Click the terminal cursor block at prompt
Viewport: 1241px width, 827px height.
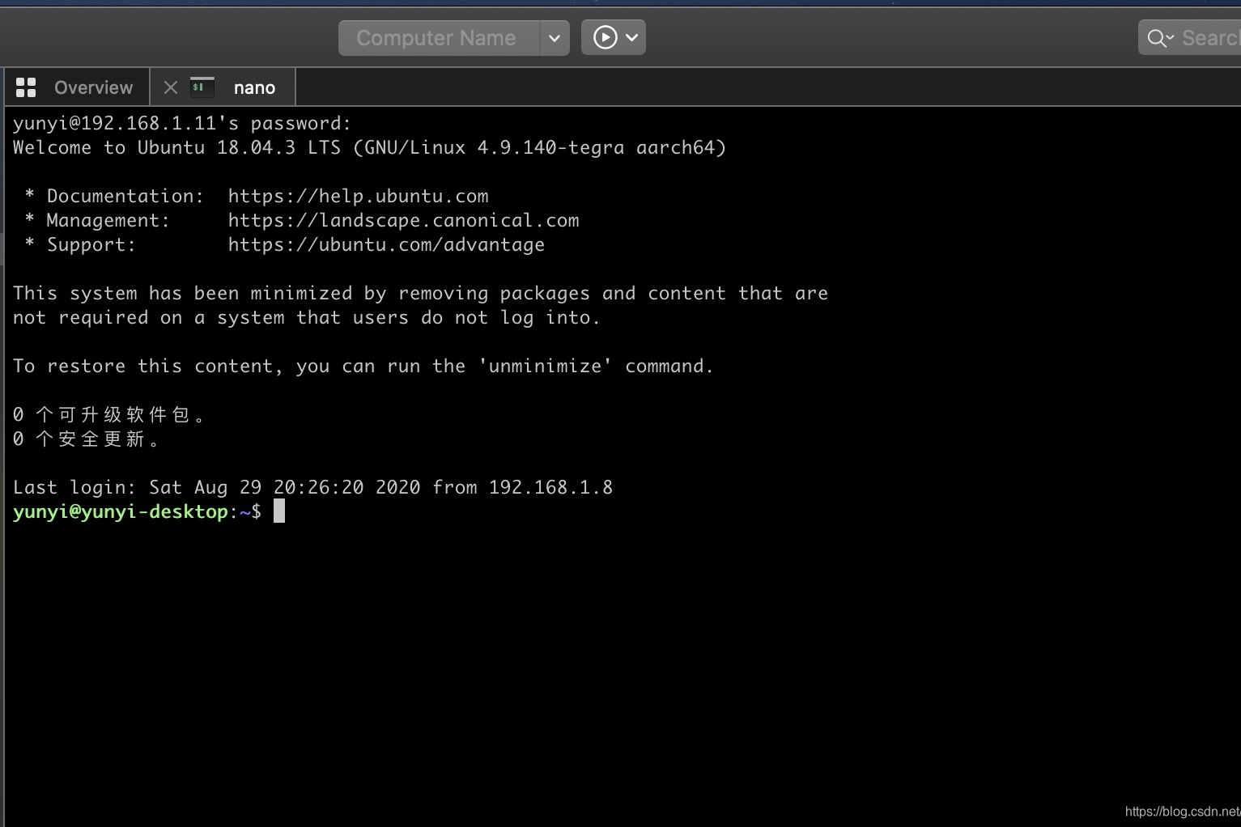coord(279,511)
